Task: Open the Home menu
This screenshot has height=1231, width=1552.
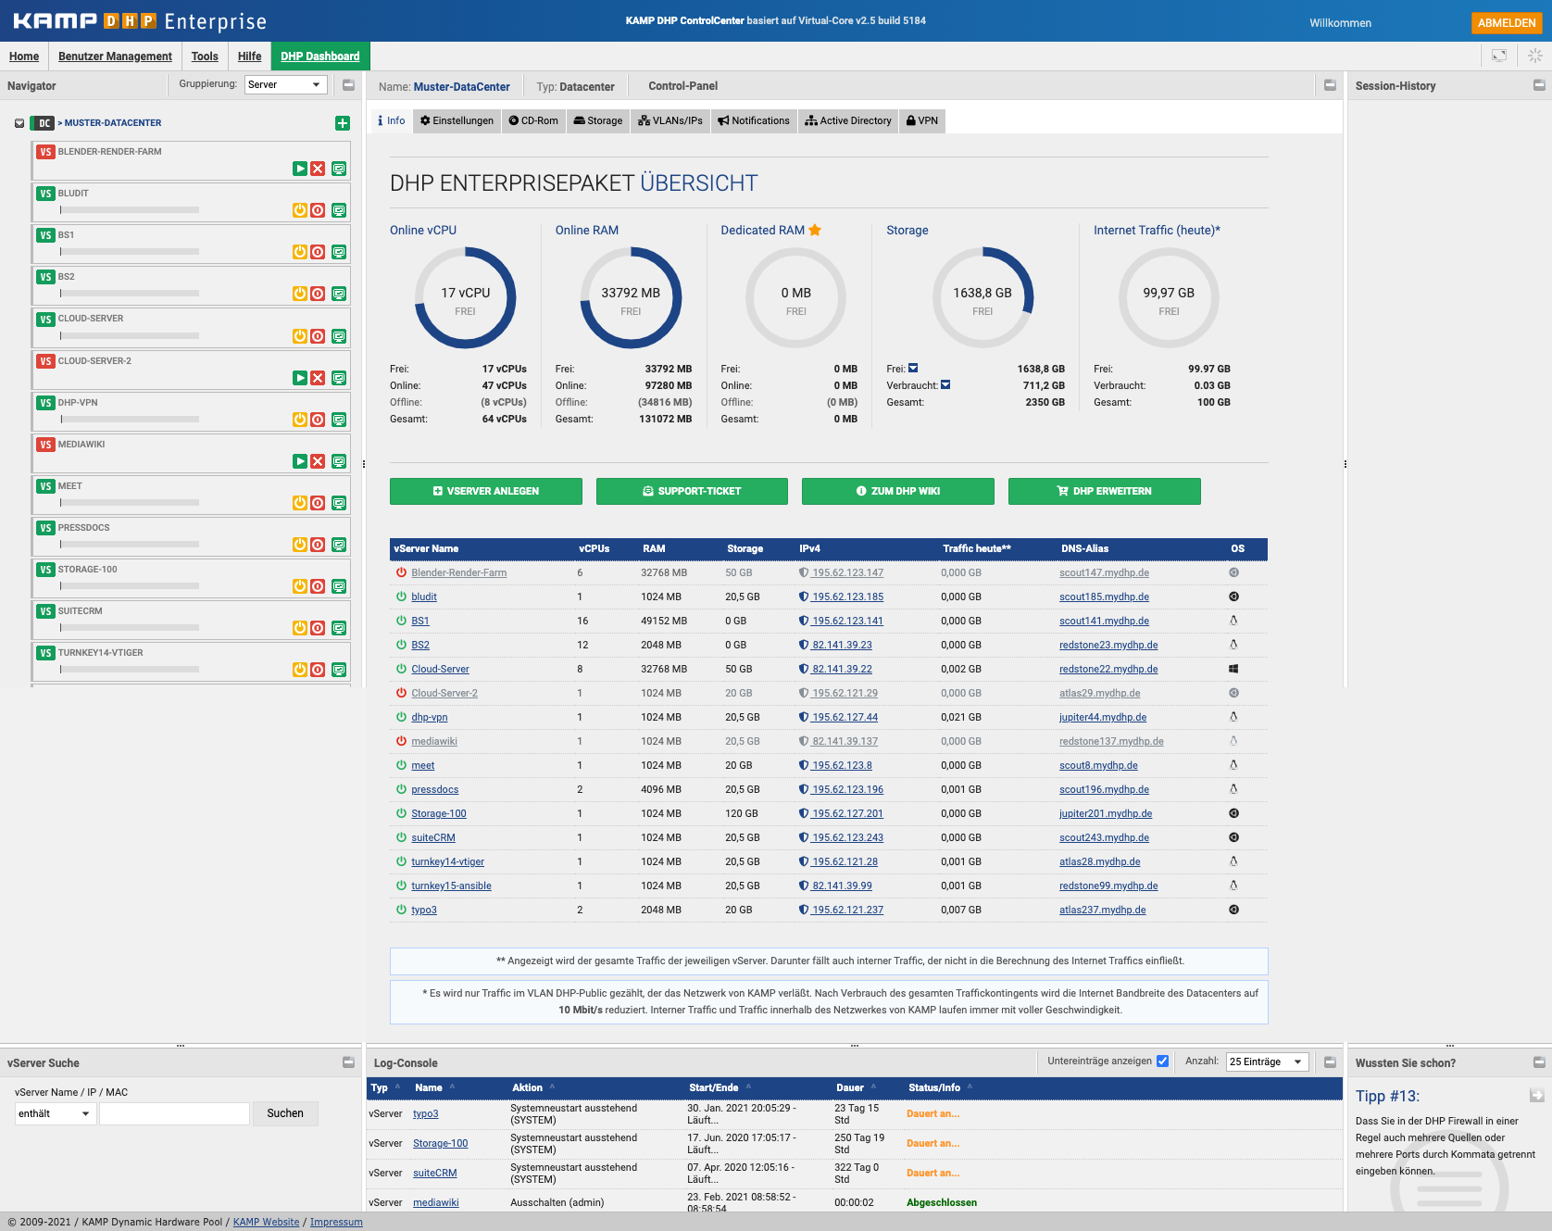Action: (24, 57)
